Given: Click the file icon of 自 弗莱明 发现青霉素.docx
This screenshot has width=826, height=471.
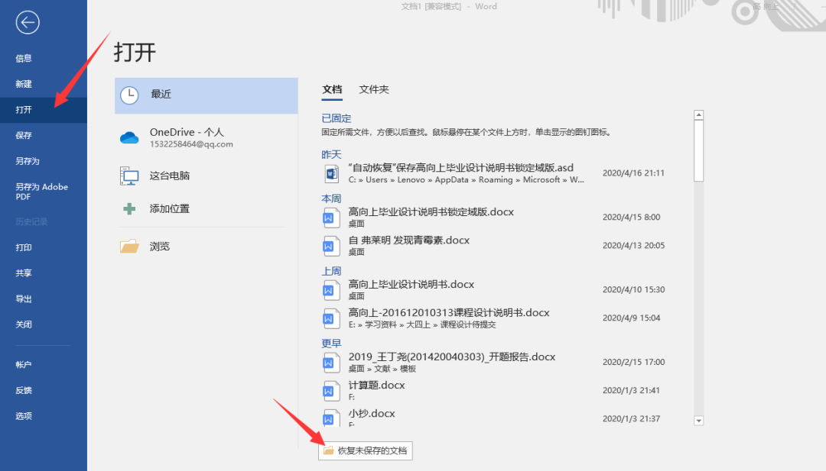Looking at the screenshot, I should pos(331,246).
